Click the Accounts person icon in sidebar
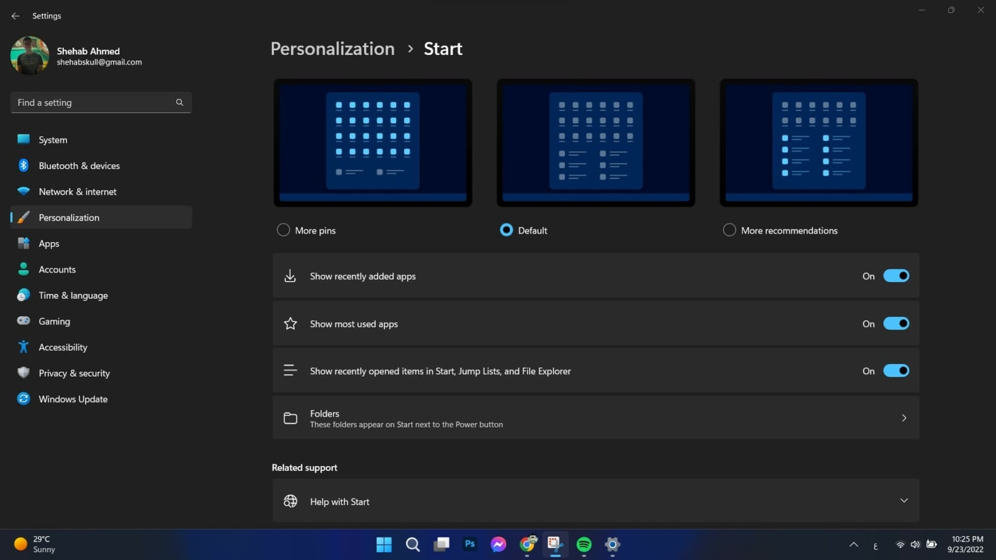This screenshot has width=996, height=560. point(23,269)
